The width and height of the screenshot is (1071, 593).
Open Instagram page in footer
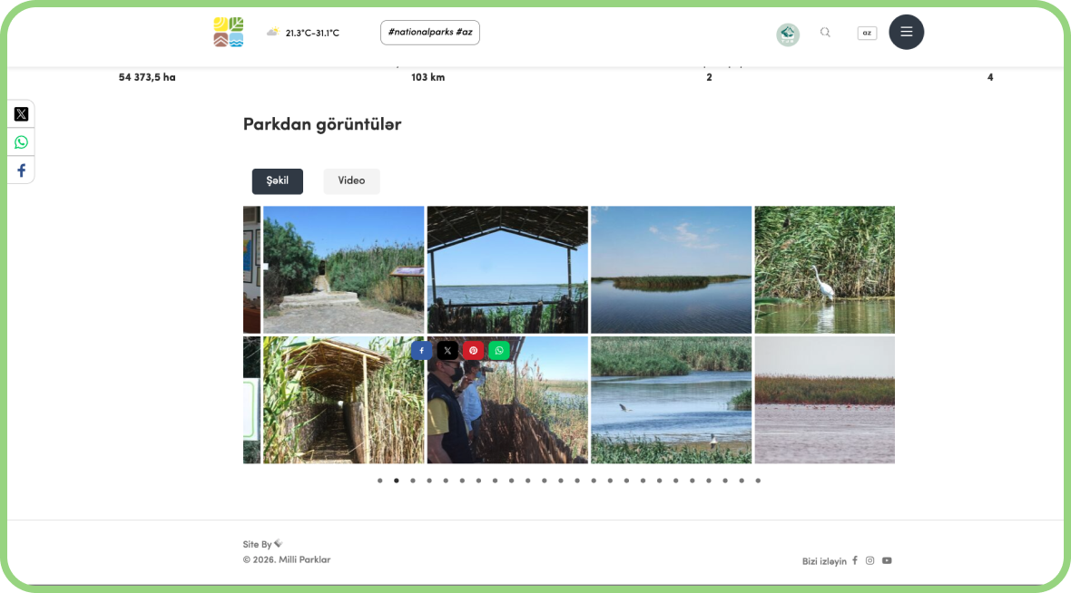tap(870, 560)
